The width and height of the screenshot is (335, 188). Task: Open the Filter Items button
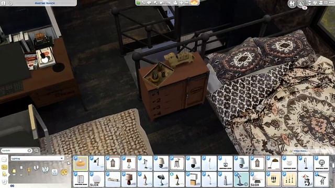[301, 151]
